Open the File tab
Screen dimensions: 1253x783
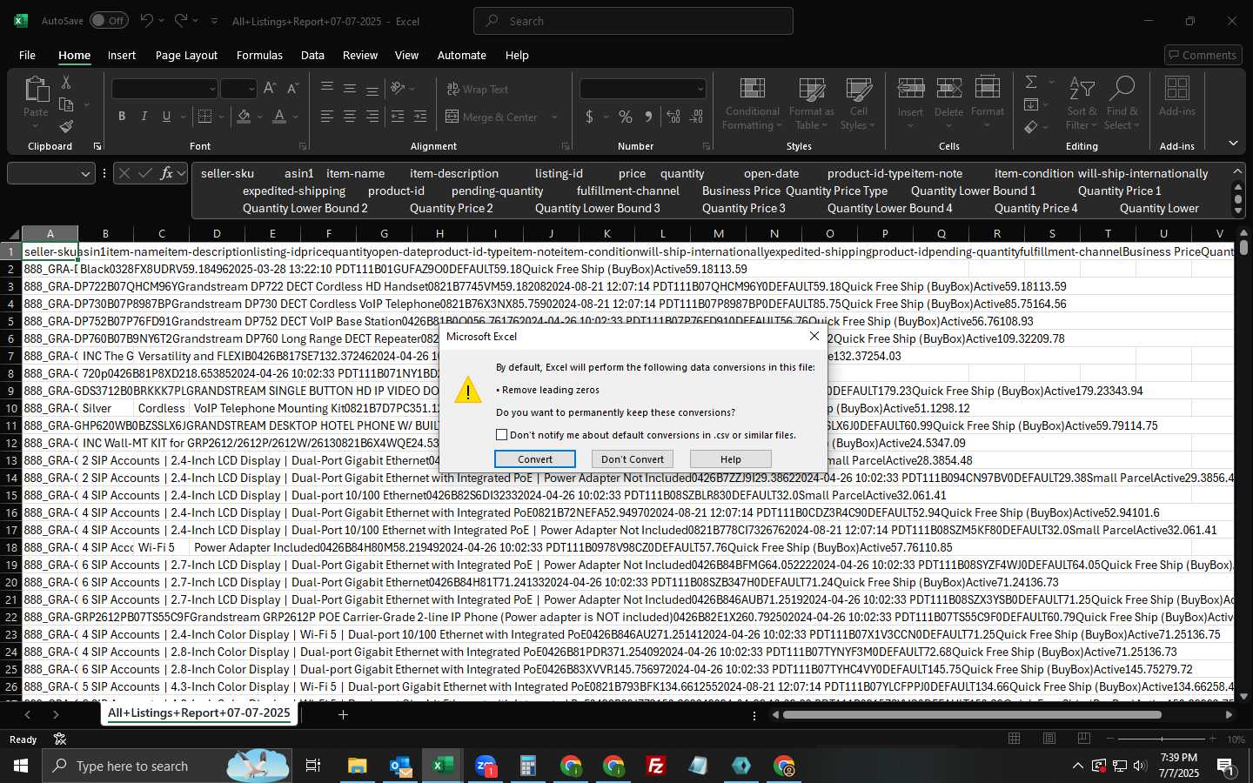click(x=28, y=55)
